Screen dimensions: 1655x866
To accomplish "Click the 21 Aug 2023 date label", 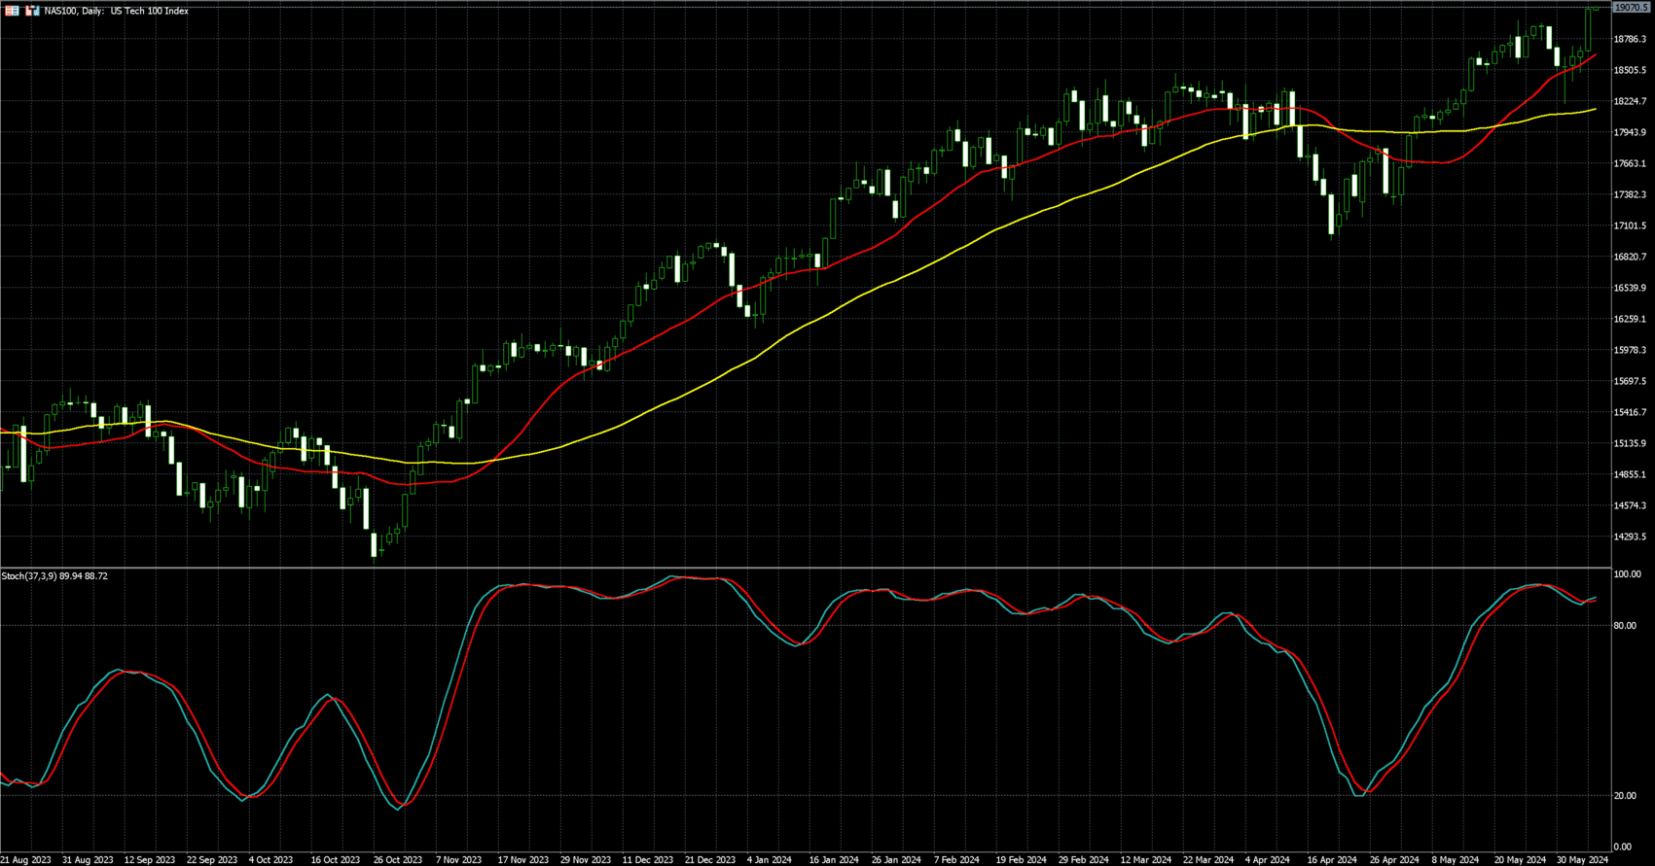I will pos(26,860).
